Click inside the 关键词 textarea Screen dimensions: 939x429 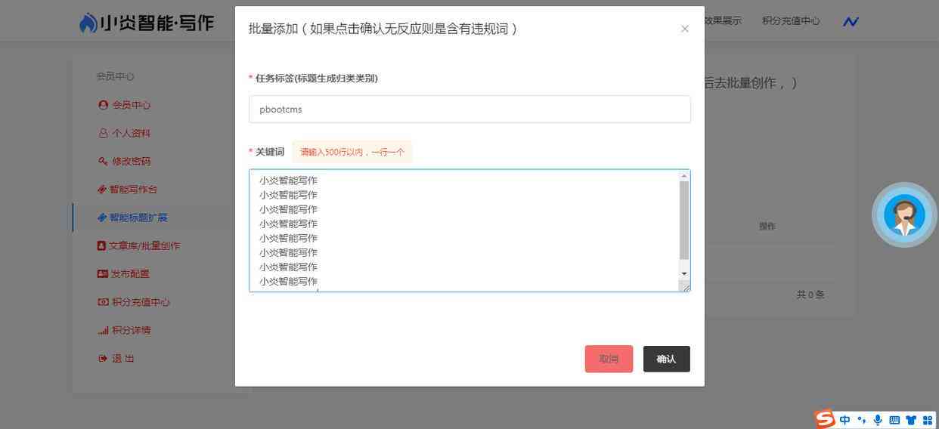click(464, 230)
